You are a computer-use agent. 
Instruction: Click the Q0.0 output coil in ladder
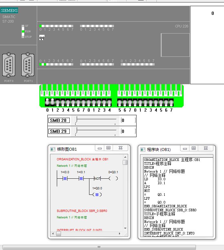pos(97,195)
